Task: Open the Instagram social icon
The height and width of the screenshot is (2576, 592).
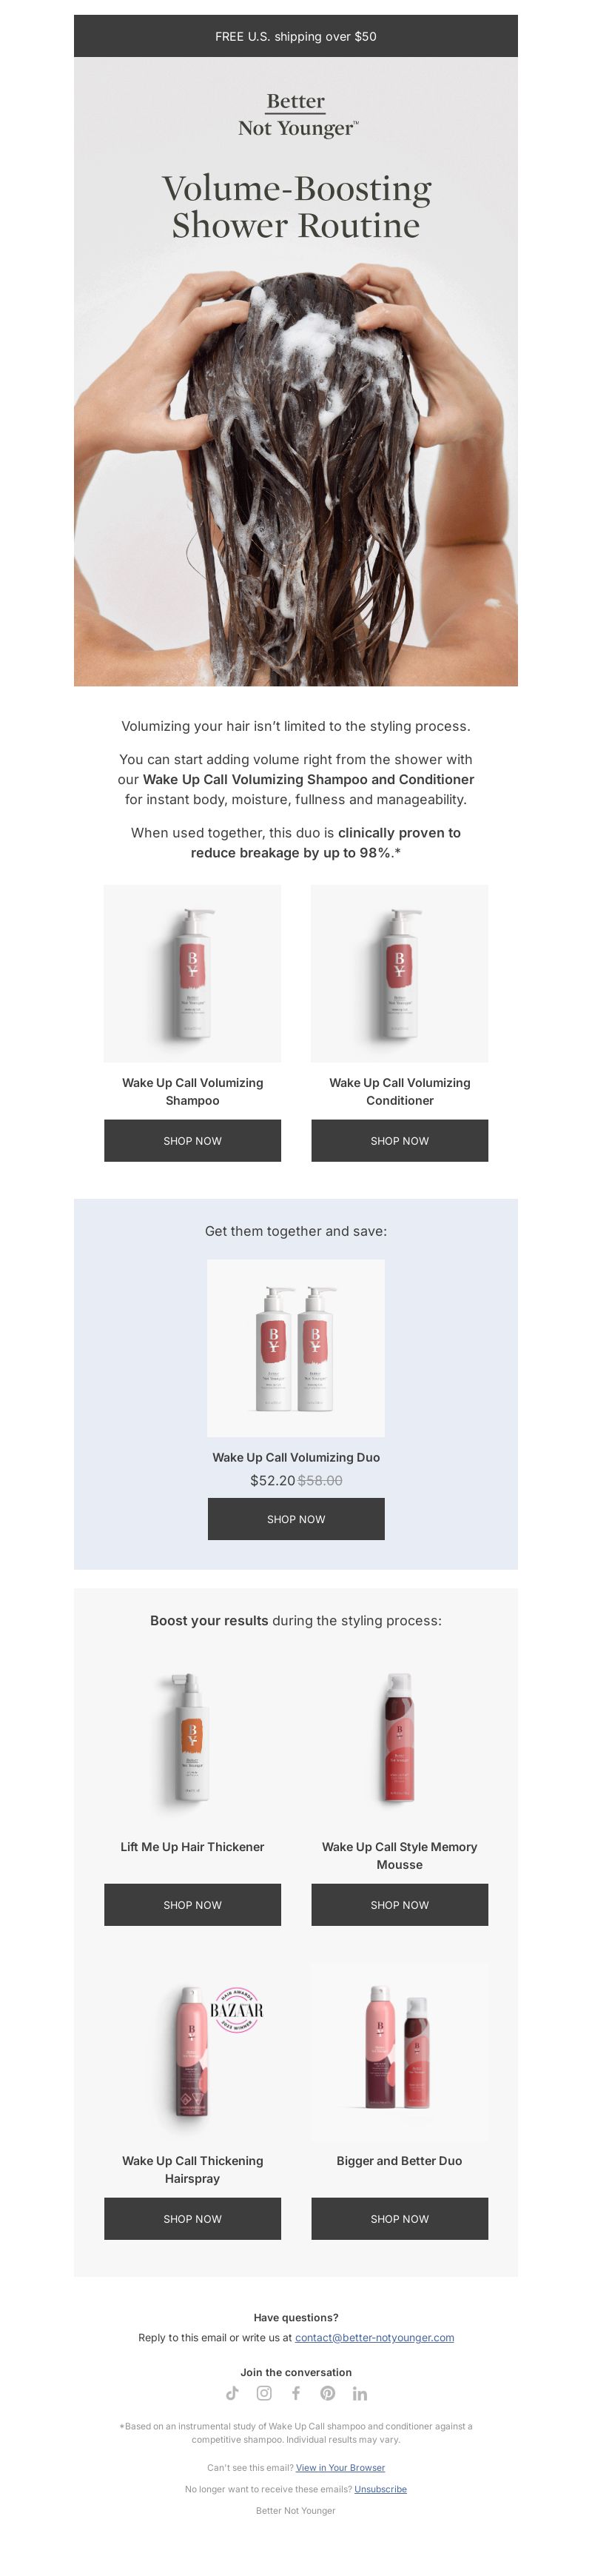Action: coord(264,2393)
